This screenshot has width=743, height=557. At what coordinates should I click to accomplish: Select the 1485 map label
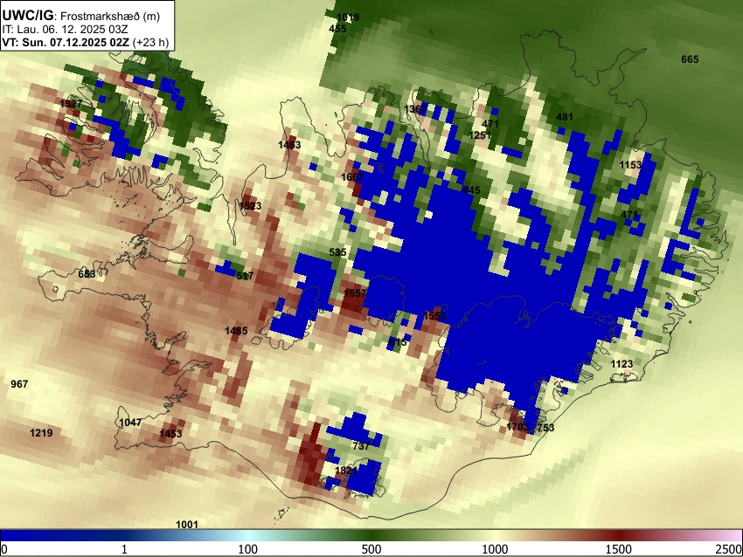[236, 331]
